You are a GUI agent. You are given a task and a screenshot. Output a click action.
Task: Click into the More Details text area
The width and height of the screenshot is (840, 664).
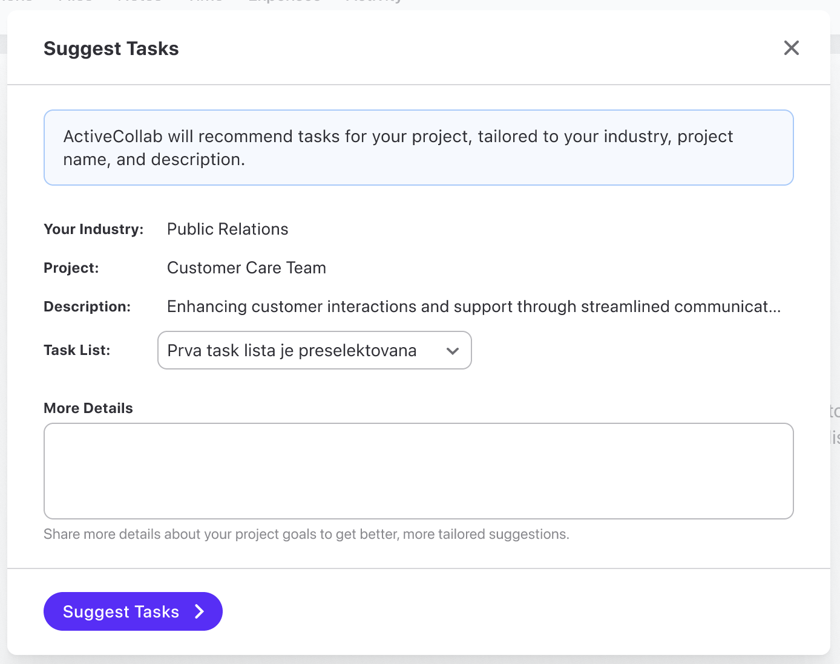tap(419, 471)
